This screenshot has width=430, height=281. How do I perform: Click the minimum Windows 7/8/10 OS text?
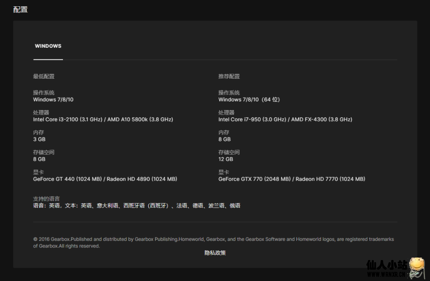click(53, 100)
